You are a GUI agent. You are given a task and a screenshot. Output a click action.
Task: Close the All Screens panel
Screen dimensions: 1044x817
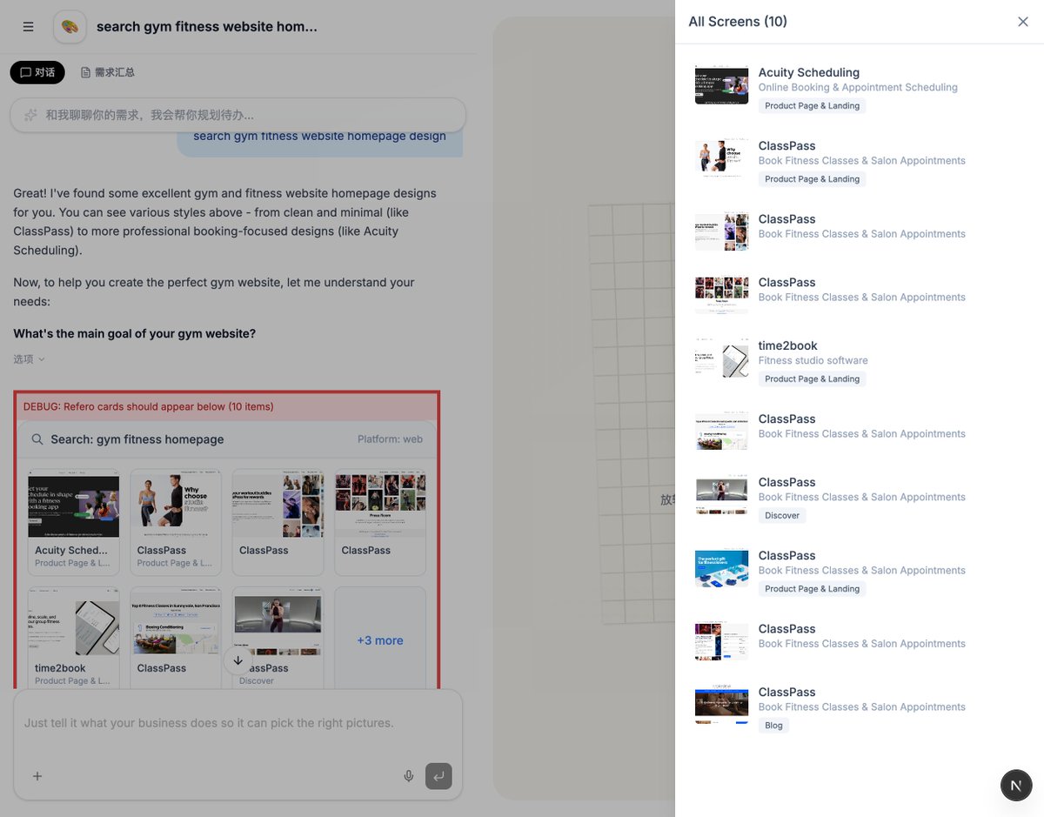(1023, 22)
